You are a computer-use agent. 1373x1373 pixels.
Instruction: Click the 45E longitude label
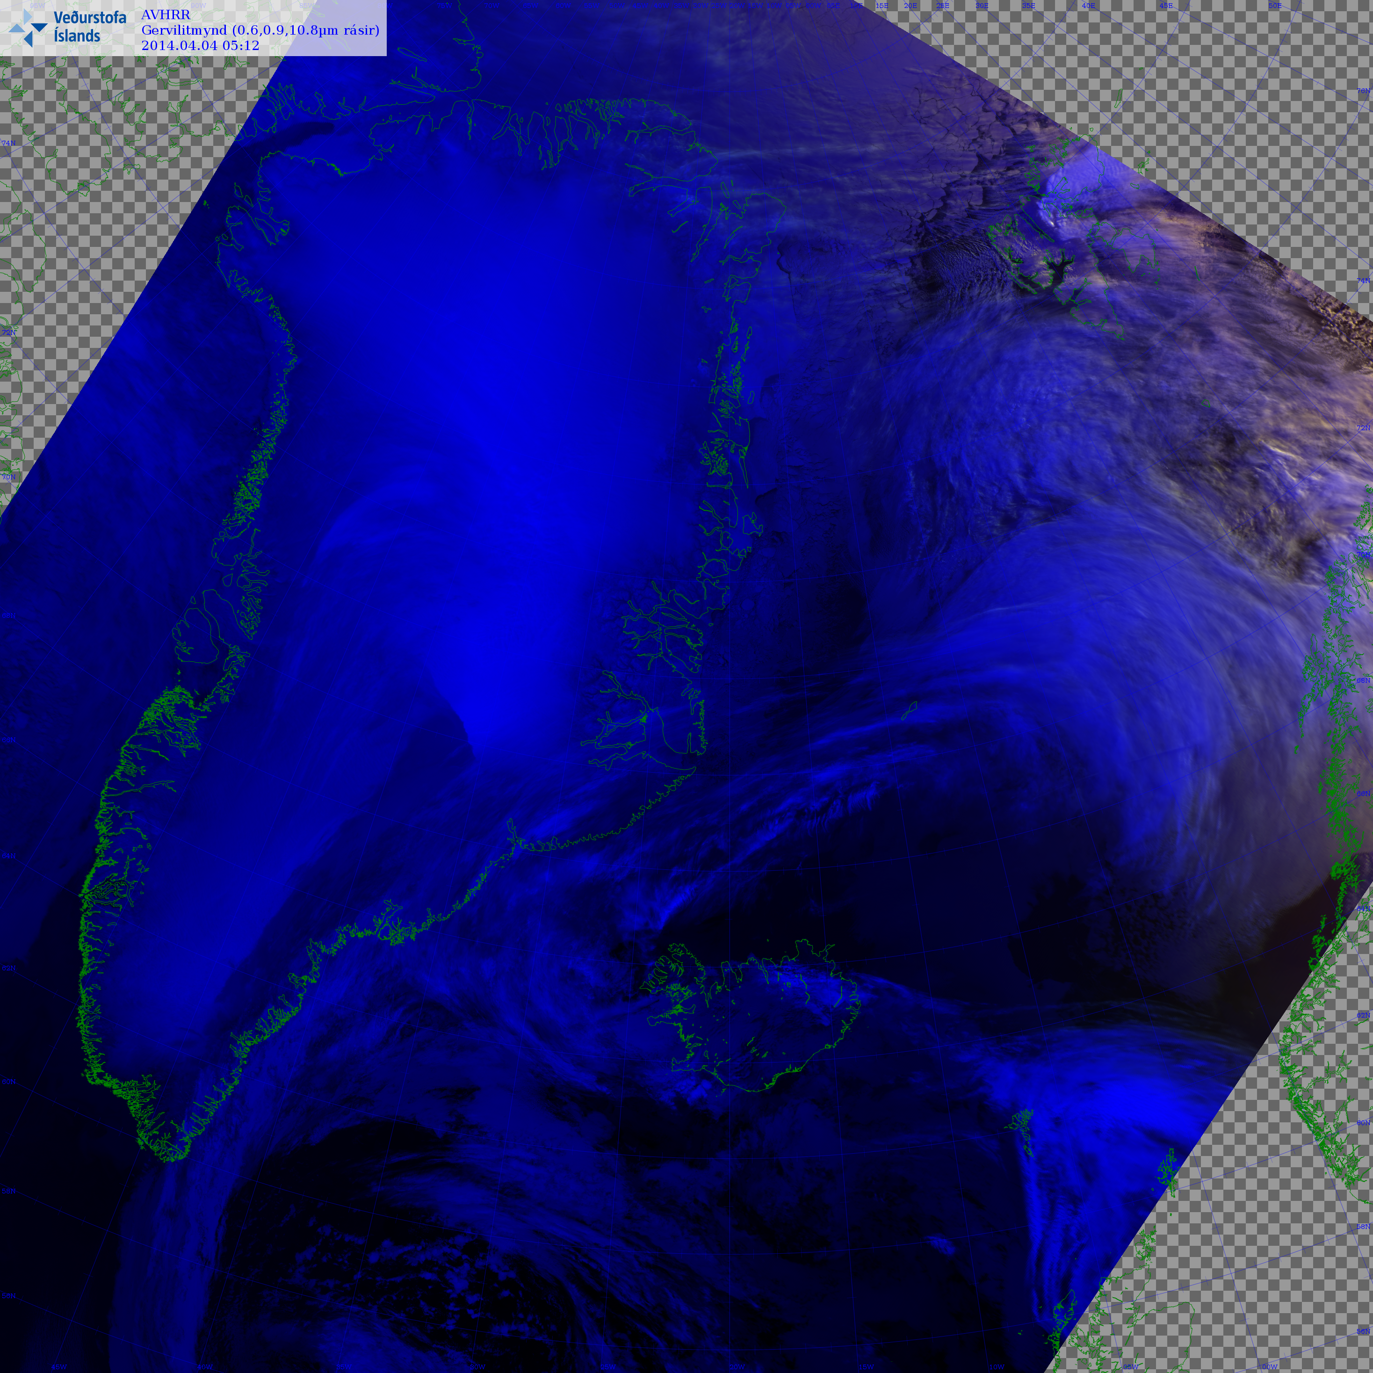[x=1165, y=6]
